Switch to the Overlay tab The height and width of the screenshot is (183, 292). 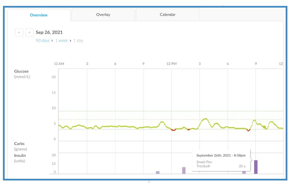(x=103, y=15)
